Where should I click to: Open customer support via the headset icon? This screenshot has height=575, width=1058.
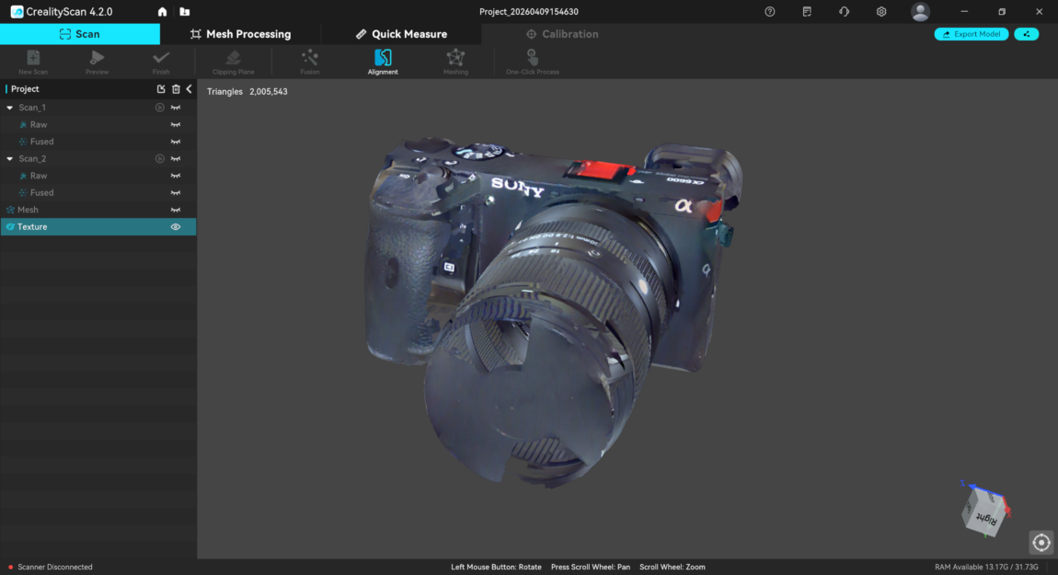pos(844,12)
